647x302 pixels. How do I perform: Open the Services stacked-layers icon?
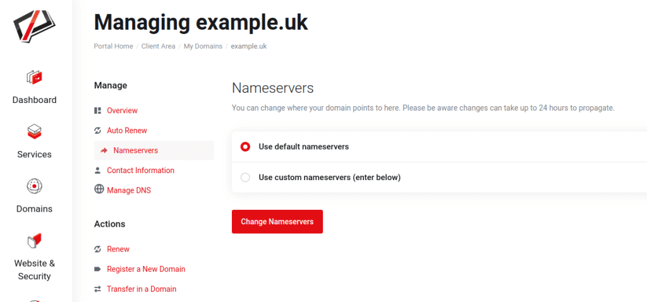[34, 131]
